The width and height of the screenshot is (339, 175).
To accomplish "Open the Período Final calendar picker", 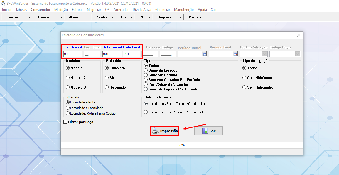I will coord(235,54).
